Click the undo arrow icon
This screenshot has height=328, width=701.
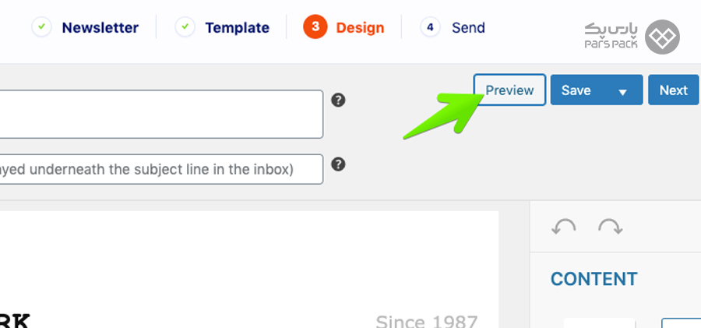563,227
